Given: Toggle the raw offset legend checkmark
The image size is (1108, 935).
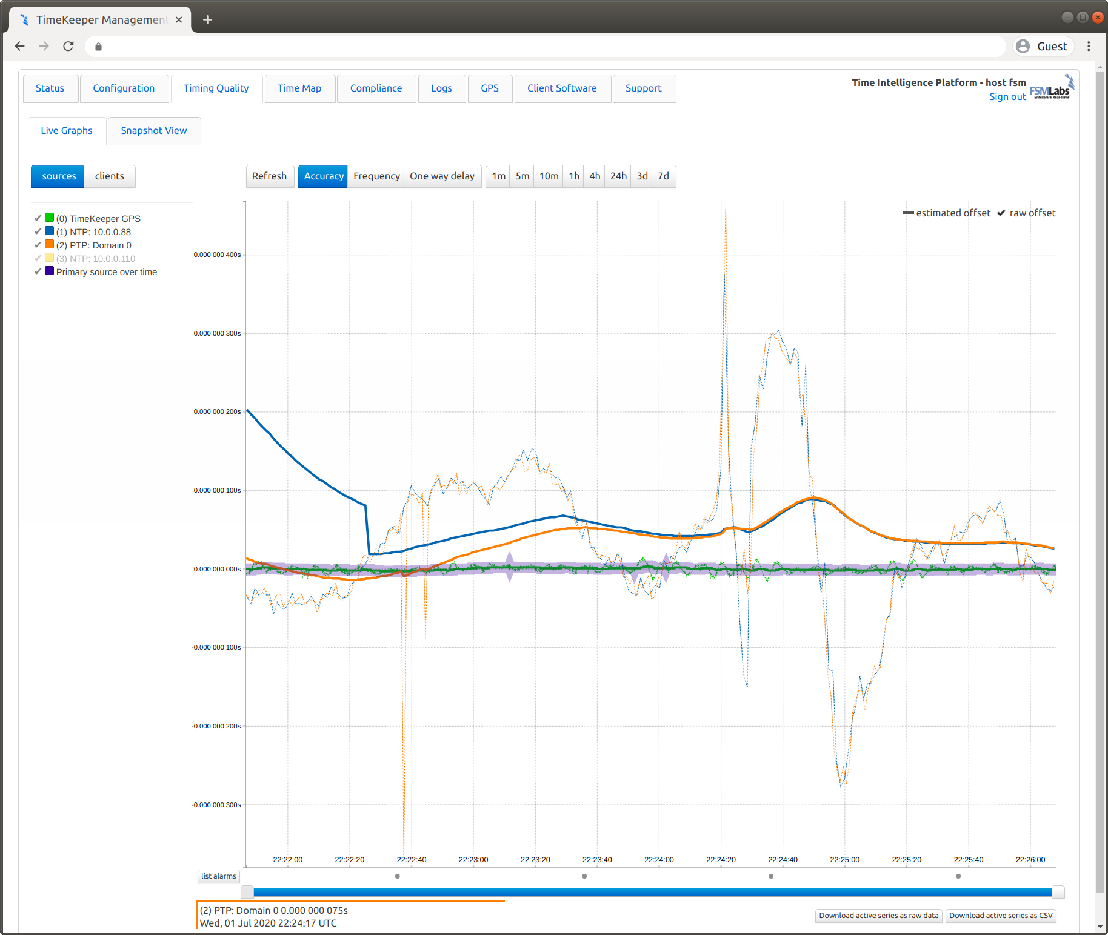Looking at the screenshot, I should coord(1001,213).
